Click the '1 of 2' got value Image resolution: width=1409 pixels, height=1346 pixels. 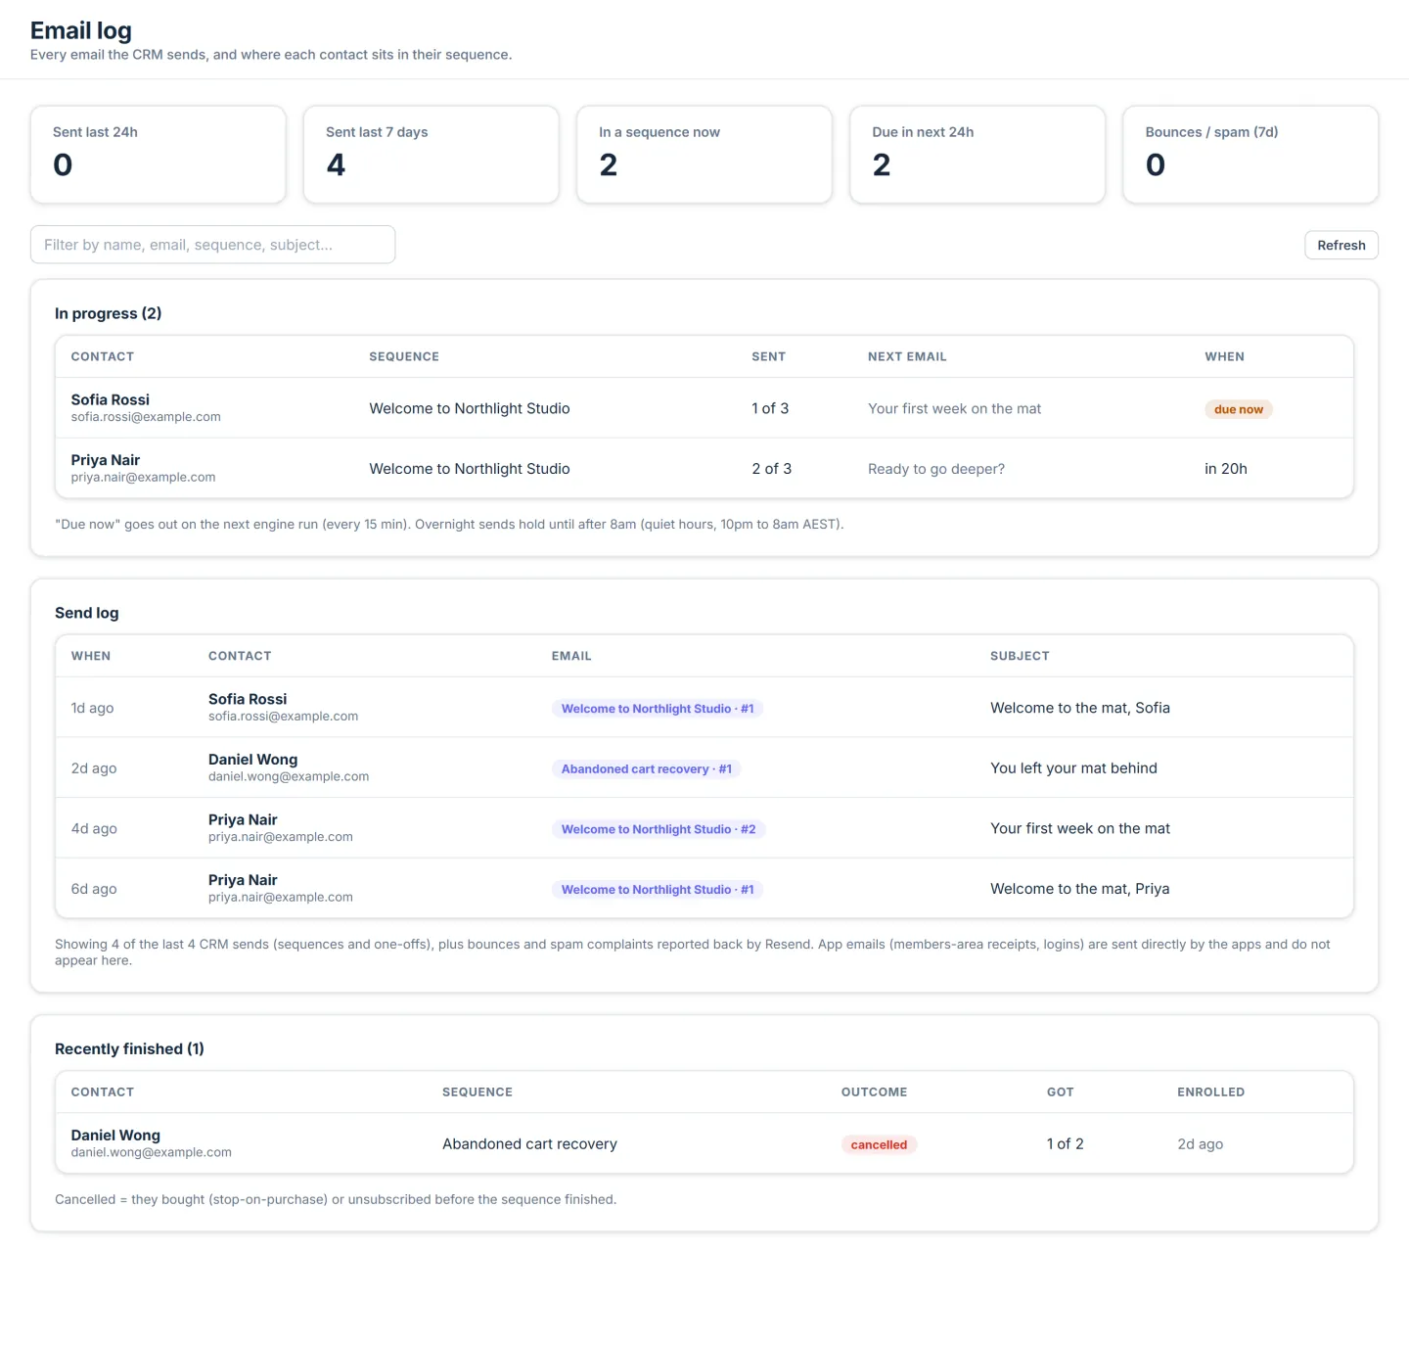click(x=1065, y=1143)
